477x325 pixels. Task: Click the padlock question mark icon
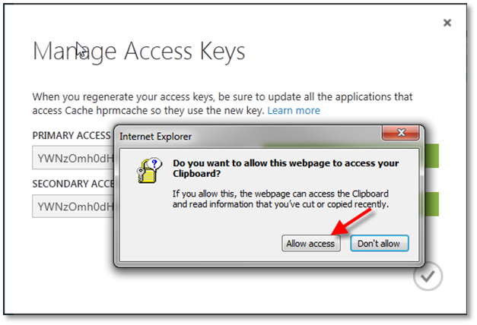[147, 172]
